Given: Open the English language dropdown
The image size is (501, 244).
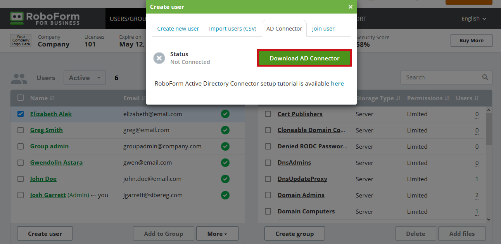Looking at the screenshot, I should point(473,19).
